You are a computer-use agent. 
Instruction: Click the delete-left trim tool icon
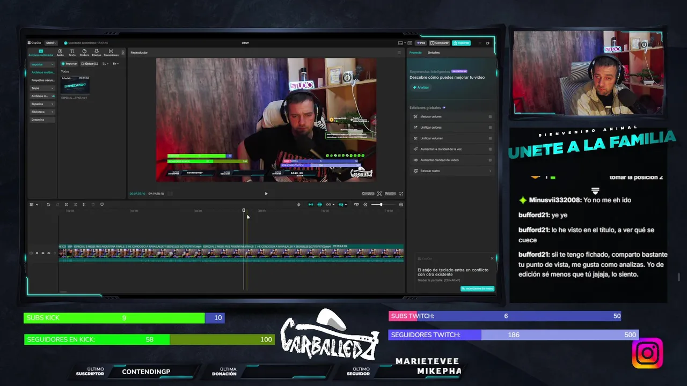[x=75, y=204]
